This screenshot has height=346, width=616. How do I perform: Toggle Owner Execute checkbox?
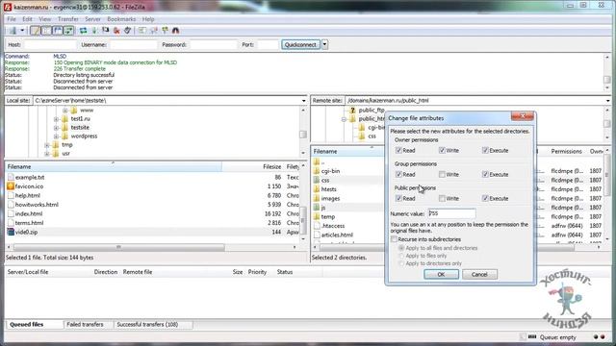485,150
